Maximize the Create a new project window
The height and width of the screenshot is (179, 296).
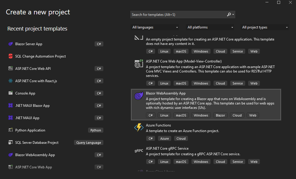[x=279, y=3]
